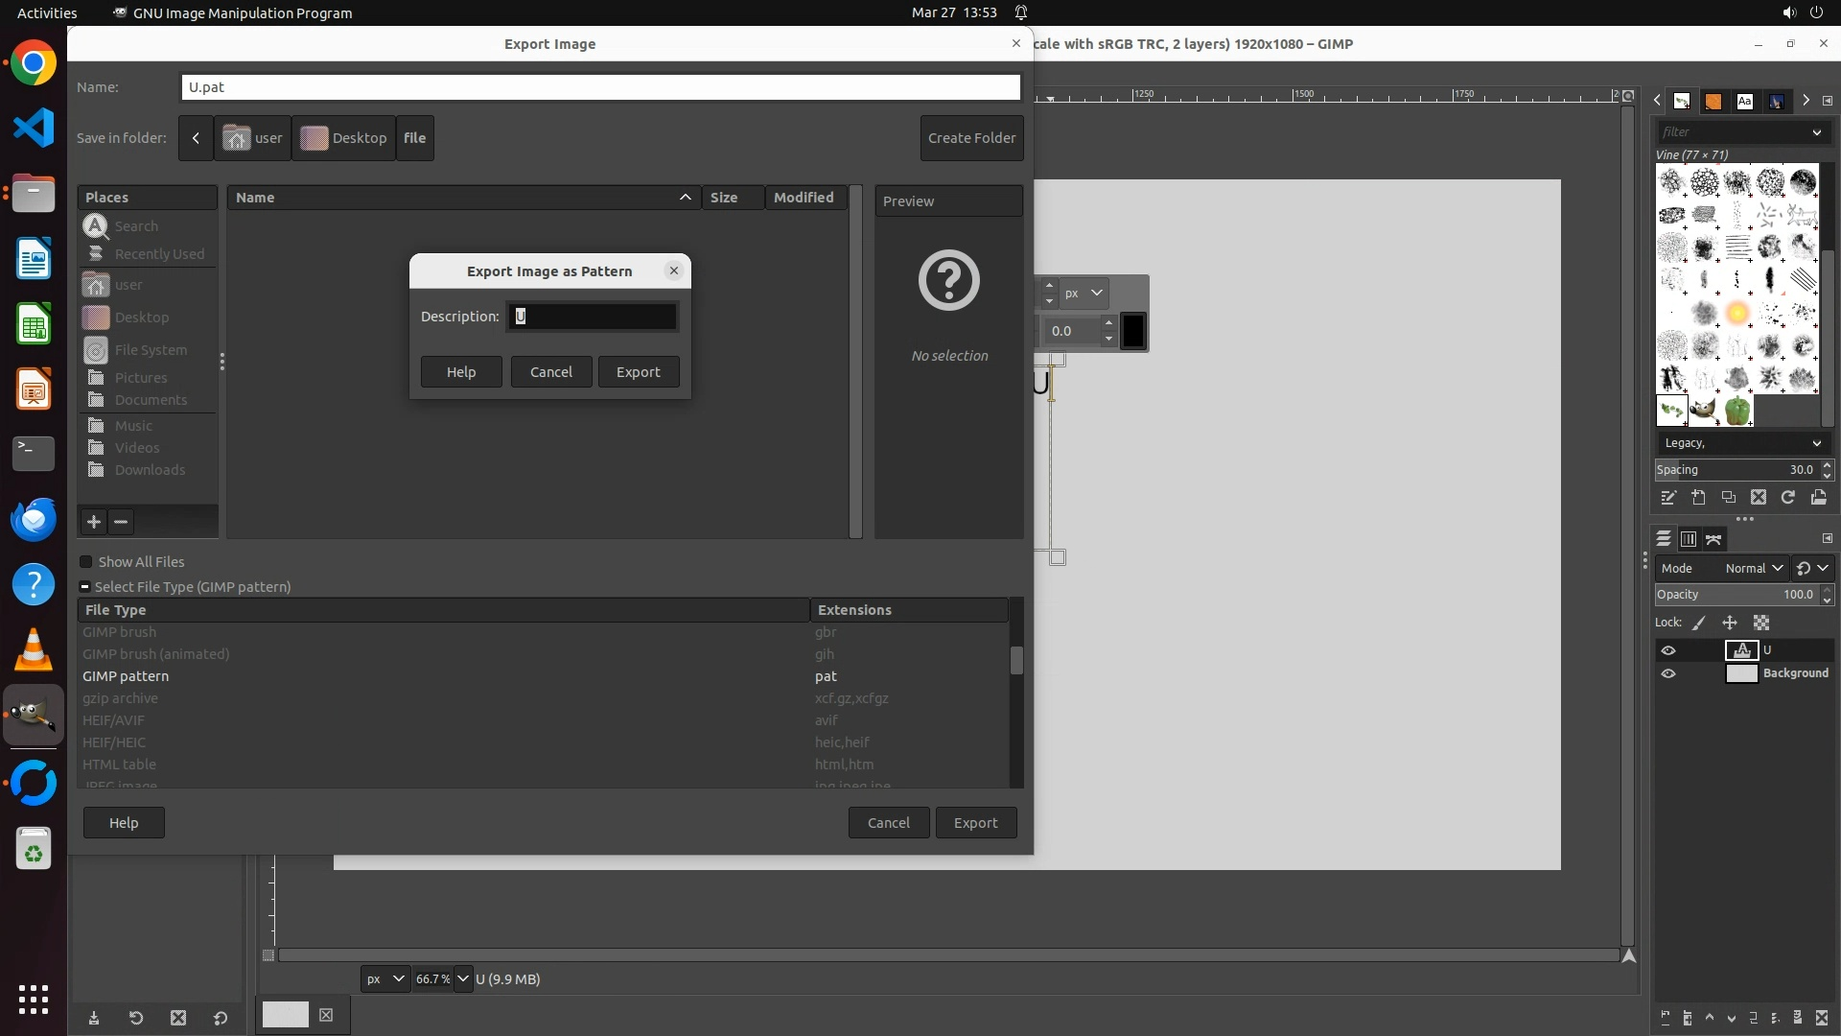Image resolution: width=1841 pixels, height=1036 pixels.
Task: Open the zoom percentage dropdown in status bar
Action: point(463,978)
